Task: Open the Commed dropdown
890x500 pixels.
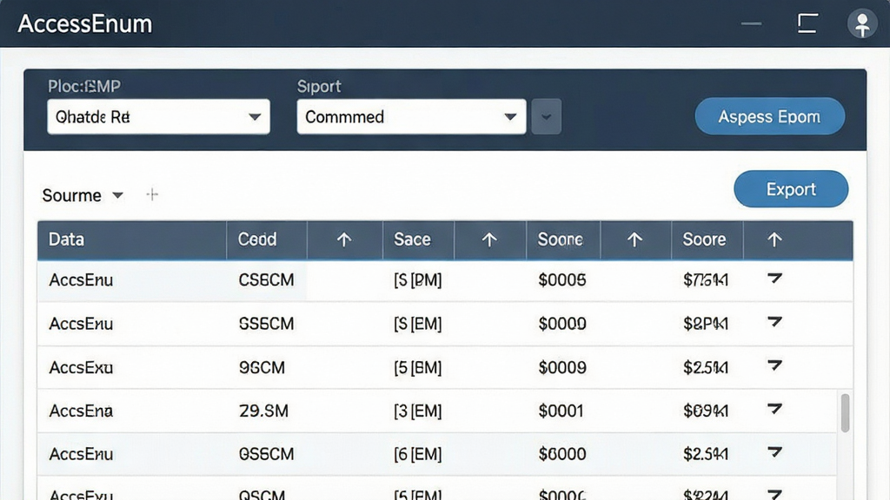Action: [411, 117]
